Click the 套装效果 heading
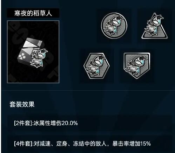 [x=22, y=104]
